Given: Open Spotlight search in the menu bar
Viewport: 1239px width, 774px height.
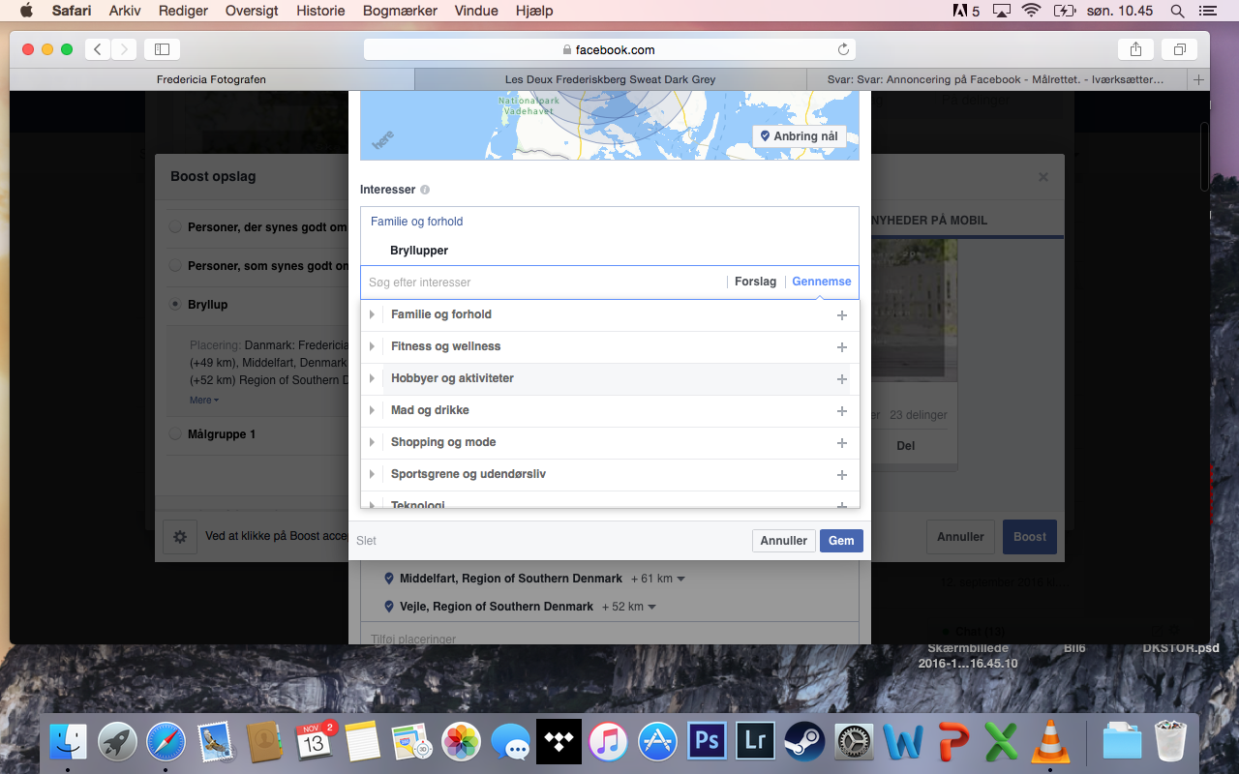Looking at the screenshot, I should [x=1177, y=11].
